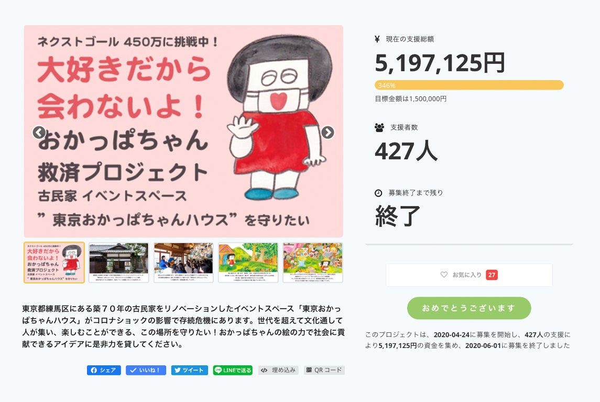
Task: Select colorful crowd illustration thumbnail
Action: tap(313, 263)
